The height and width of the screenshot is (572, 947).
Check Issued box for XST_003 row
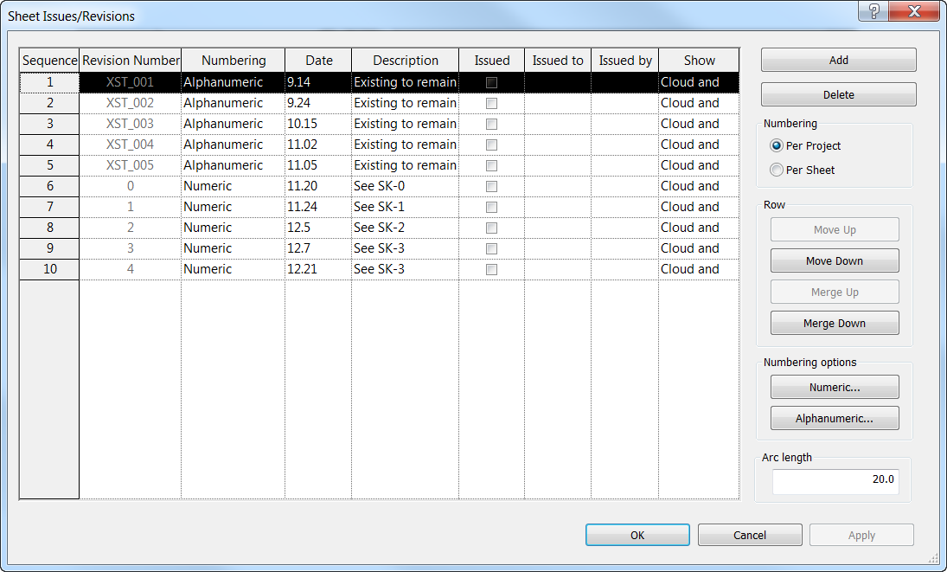click(491, 124)
